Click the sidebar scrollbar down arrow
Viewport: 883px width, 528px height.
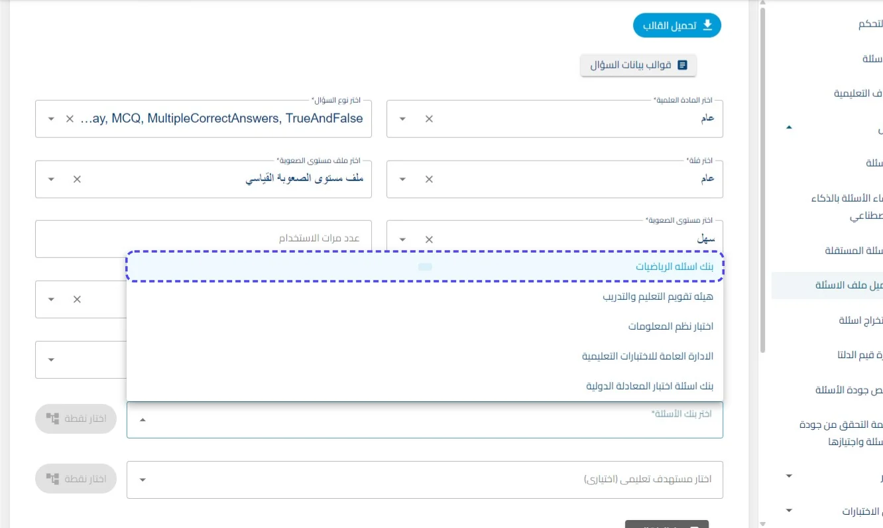(762, 523)
